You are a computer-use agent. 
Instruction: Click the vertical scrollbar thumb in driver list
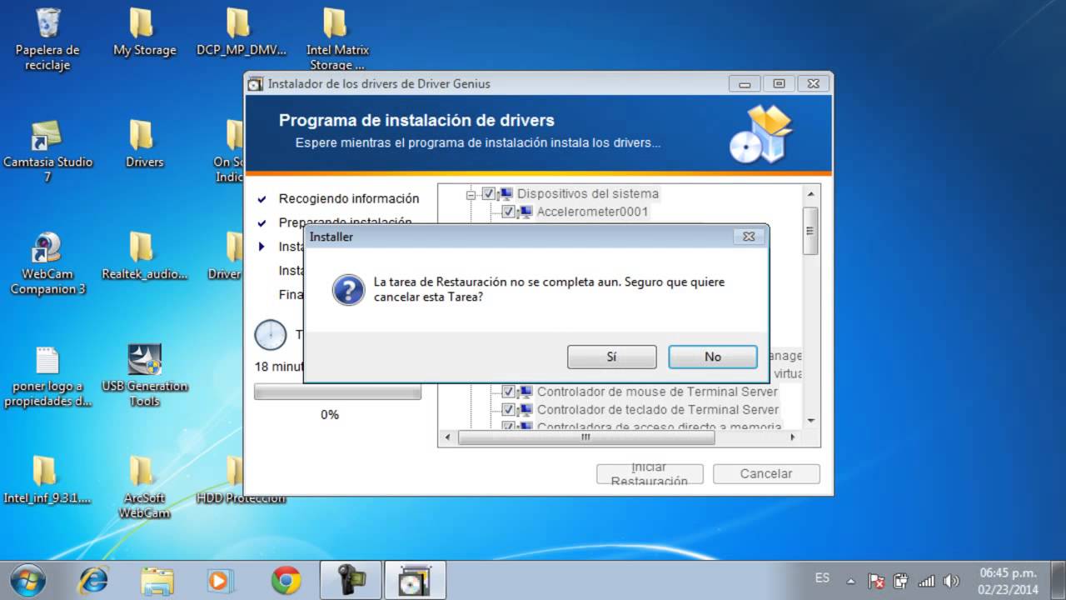click(x=811, y=230)
